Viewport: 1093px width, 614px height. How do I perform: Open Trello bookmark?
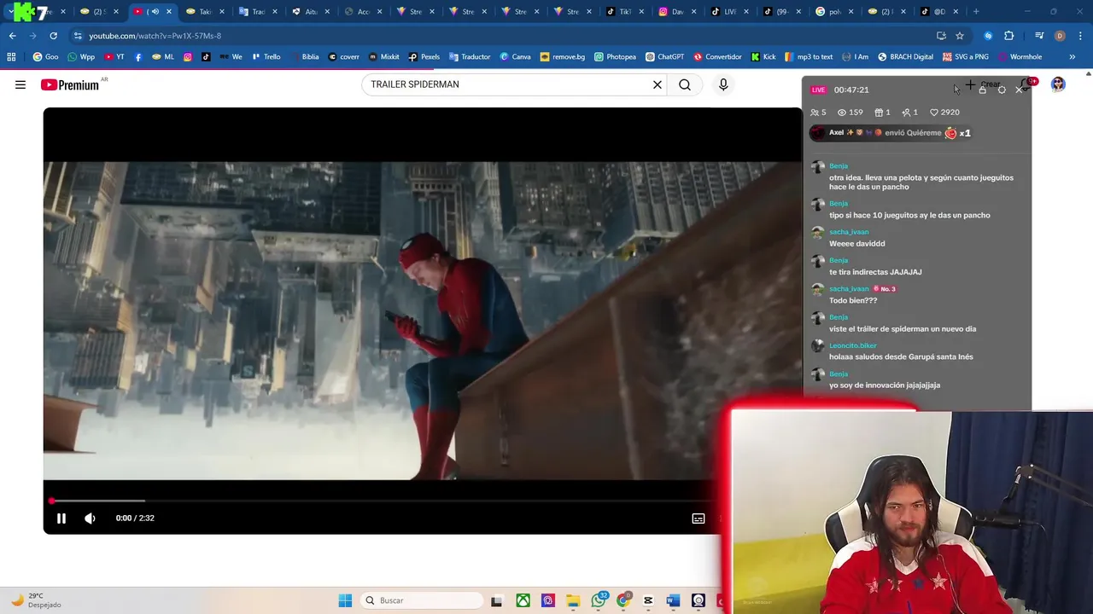[x=266, y=57]
